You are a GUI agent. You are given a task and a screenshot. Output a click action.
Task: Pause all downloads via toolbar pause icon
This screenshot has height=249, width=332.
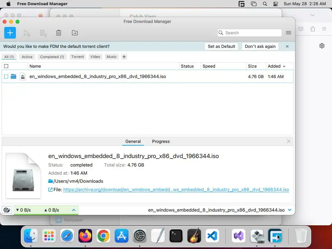pos(43,33)
